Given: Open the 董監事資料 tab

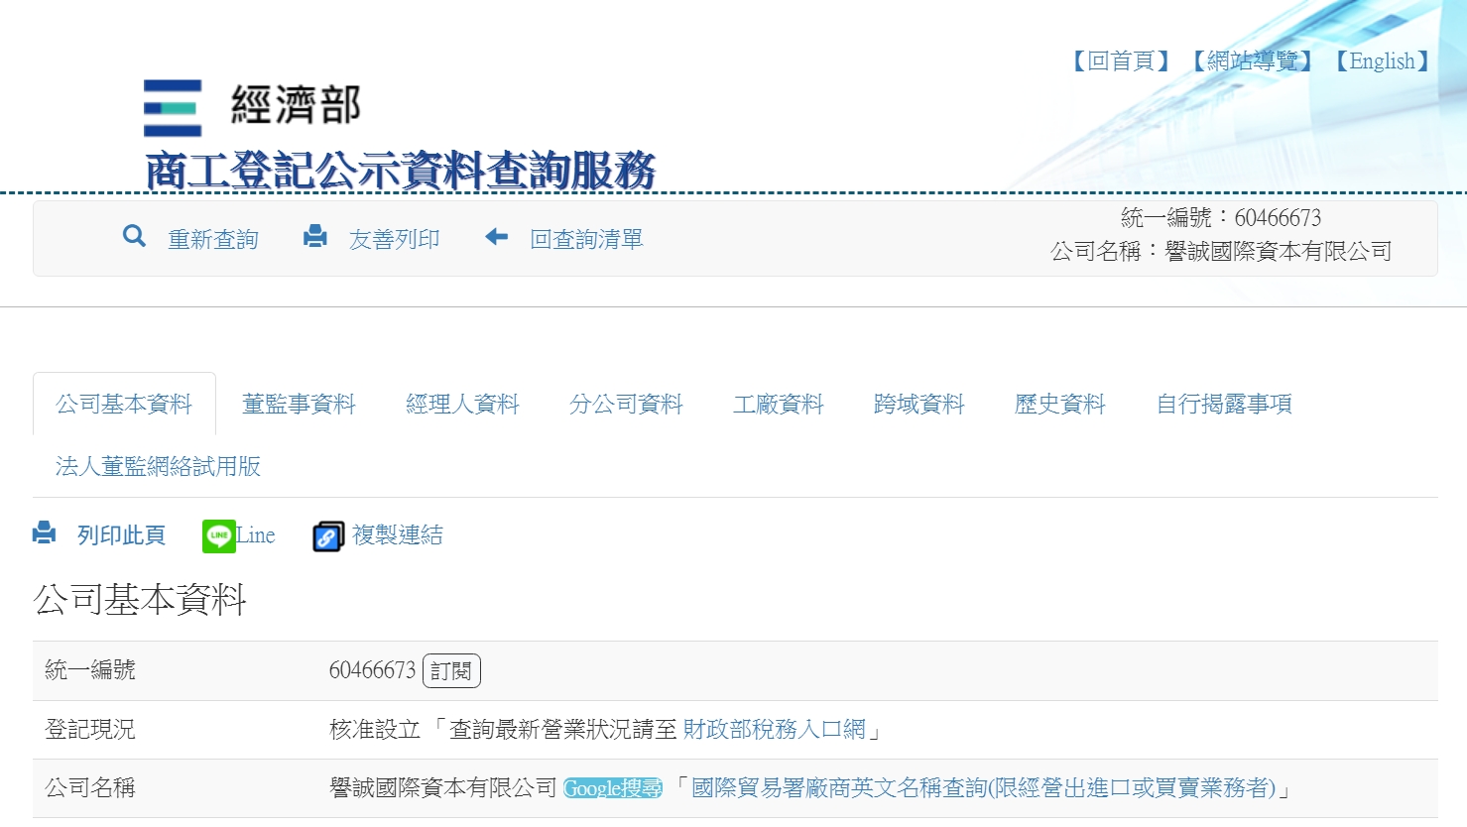Looking at the screenshot, I should [299, 405].
